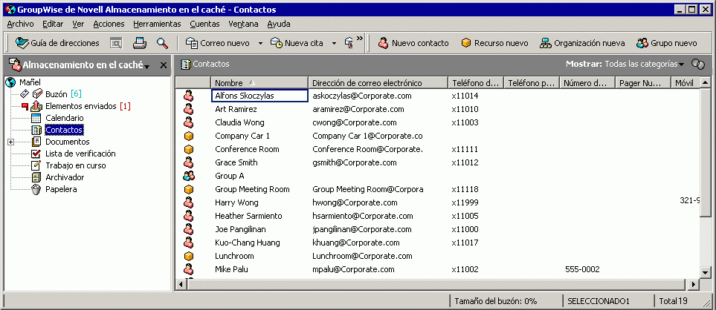The width and height of the screenshot is (716, 310).
Task: Click the Pager Nu... column header
Action: [x=643, y=82]
